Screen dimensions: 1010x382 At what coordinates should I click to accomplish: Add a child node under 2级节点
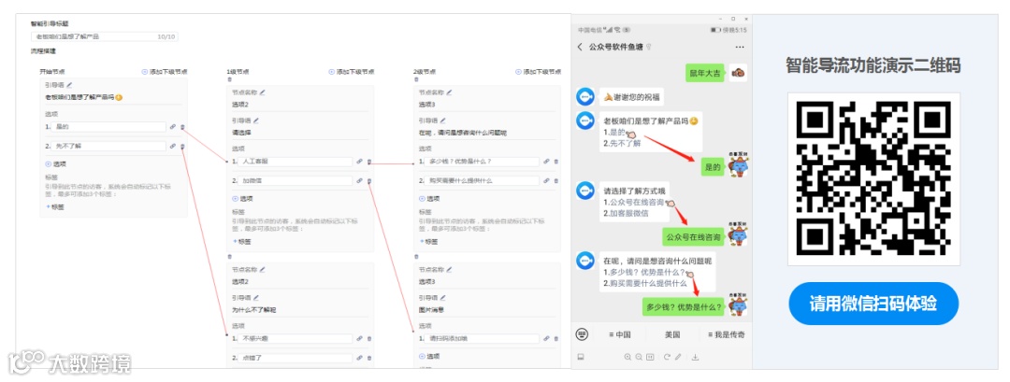click(538, 72)
